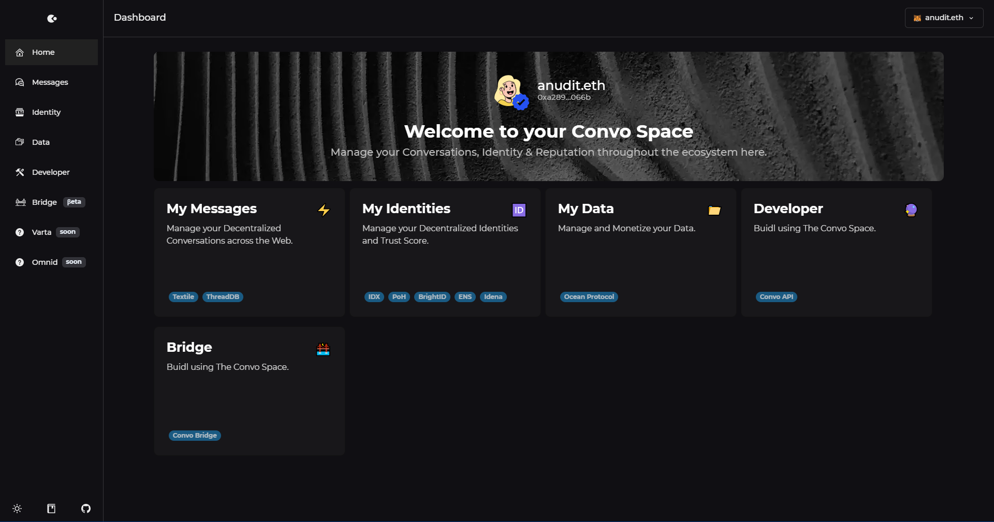Click the BrightID tag on My Identities
The image size is (994, 522).
(x=432, y=297)
